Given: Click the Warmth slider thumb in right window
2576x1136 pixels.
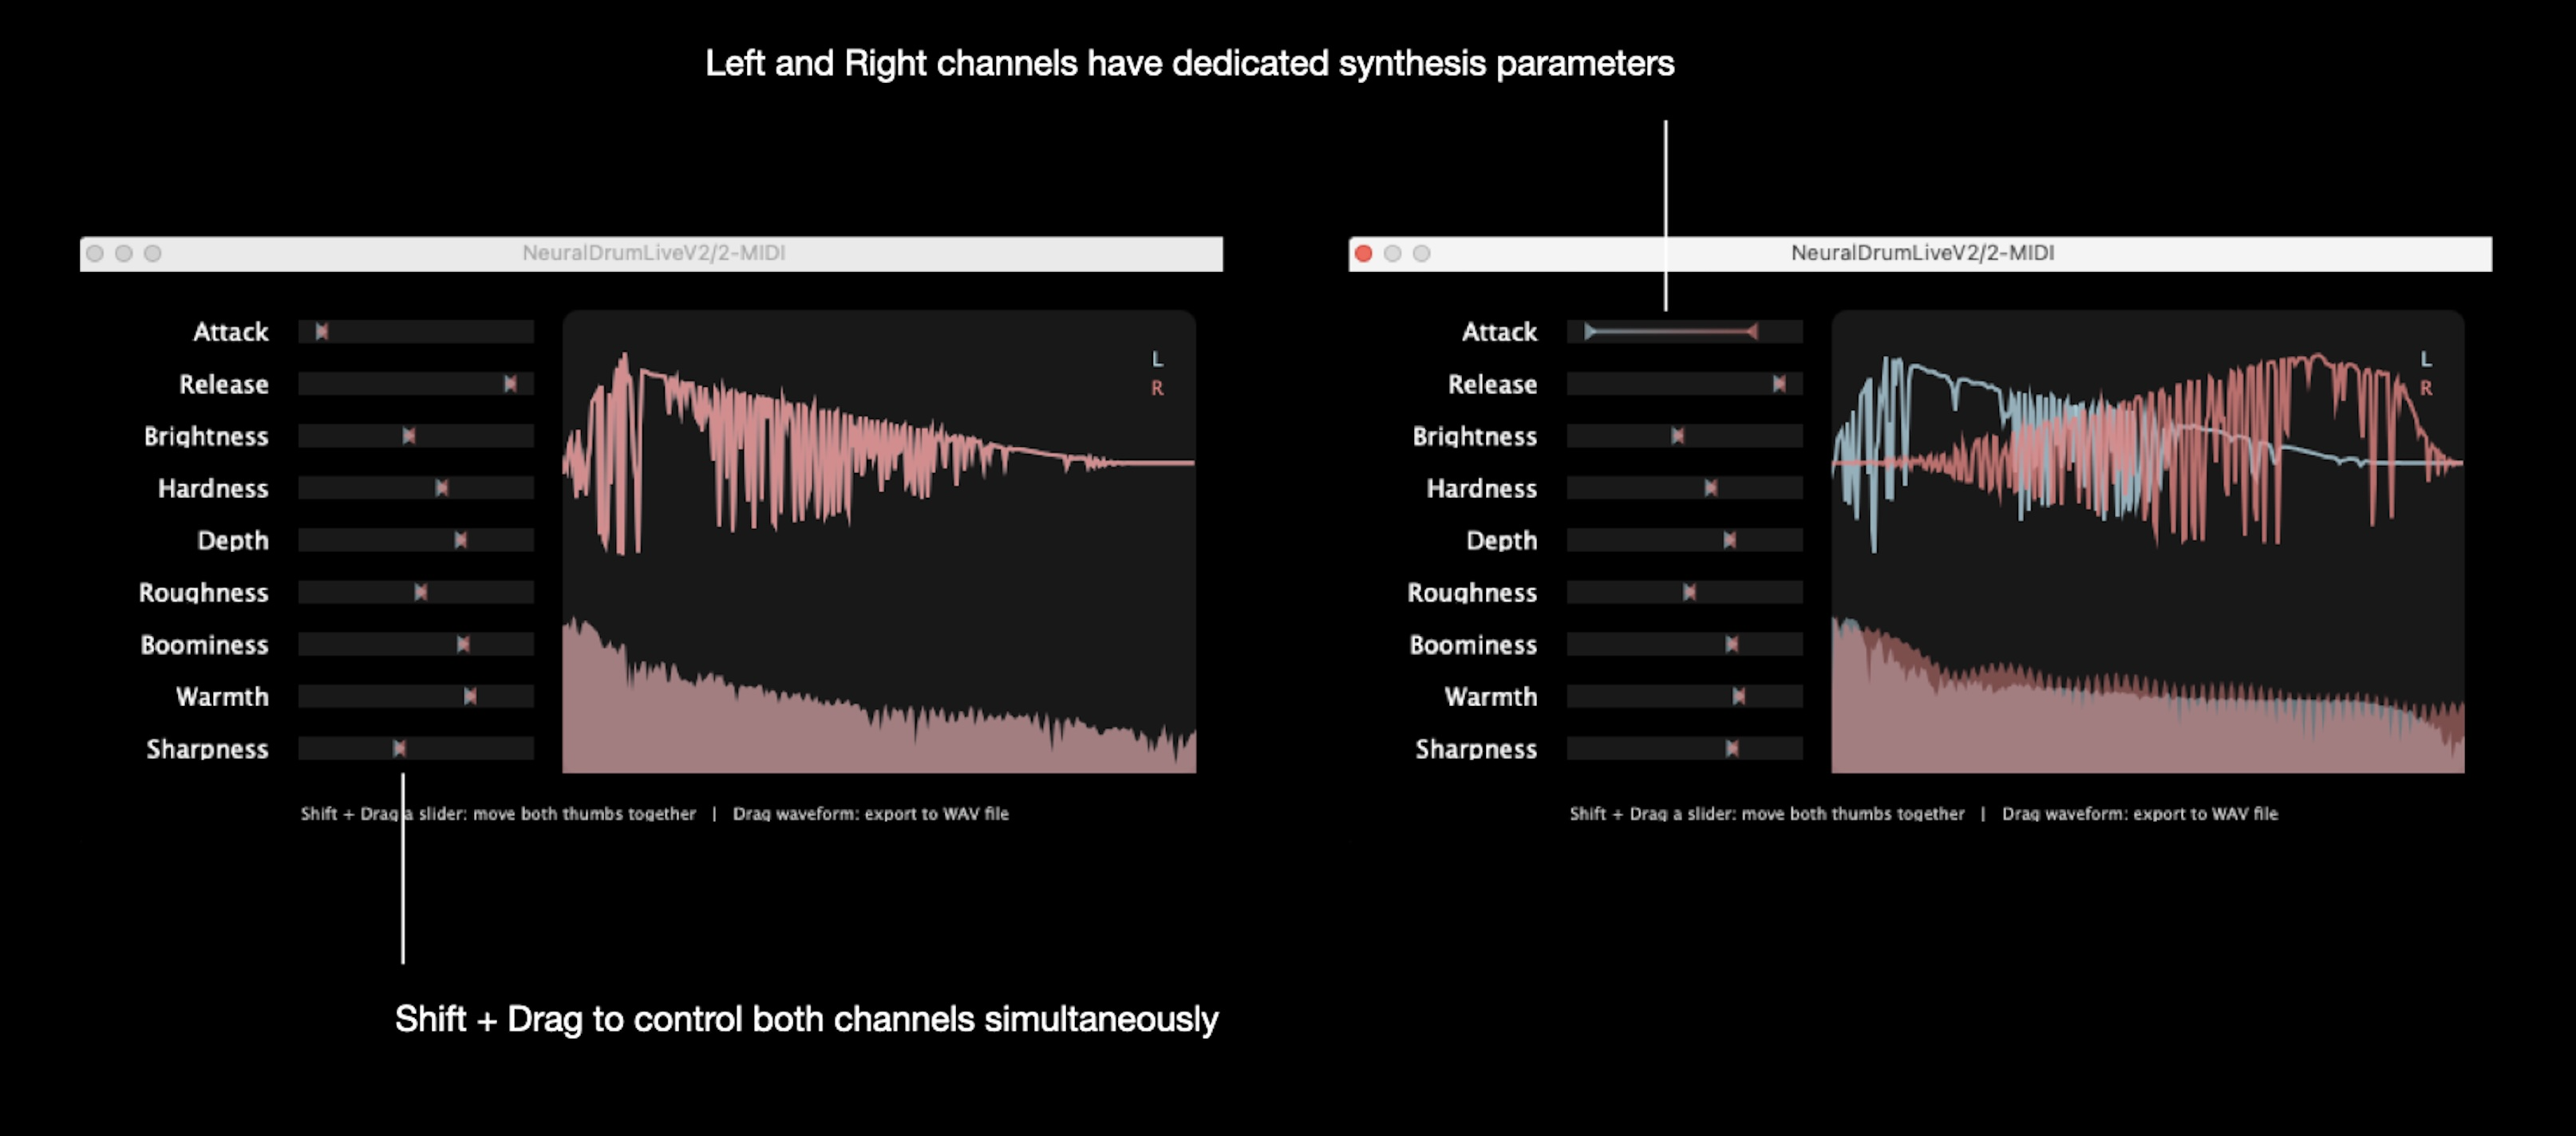Looking at the screenshot, I should pos(1739,696).
